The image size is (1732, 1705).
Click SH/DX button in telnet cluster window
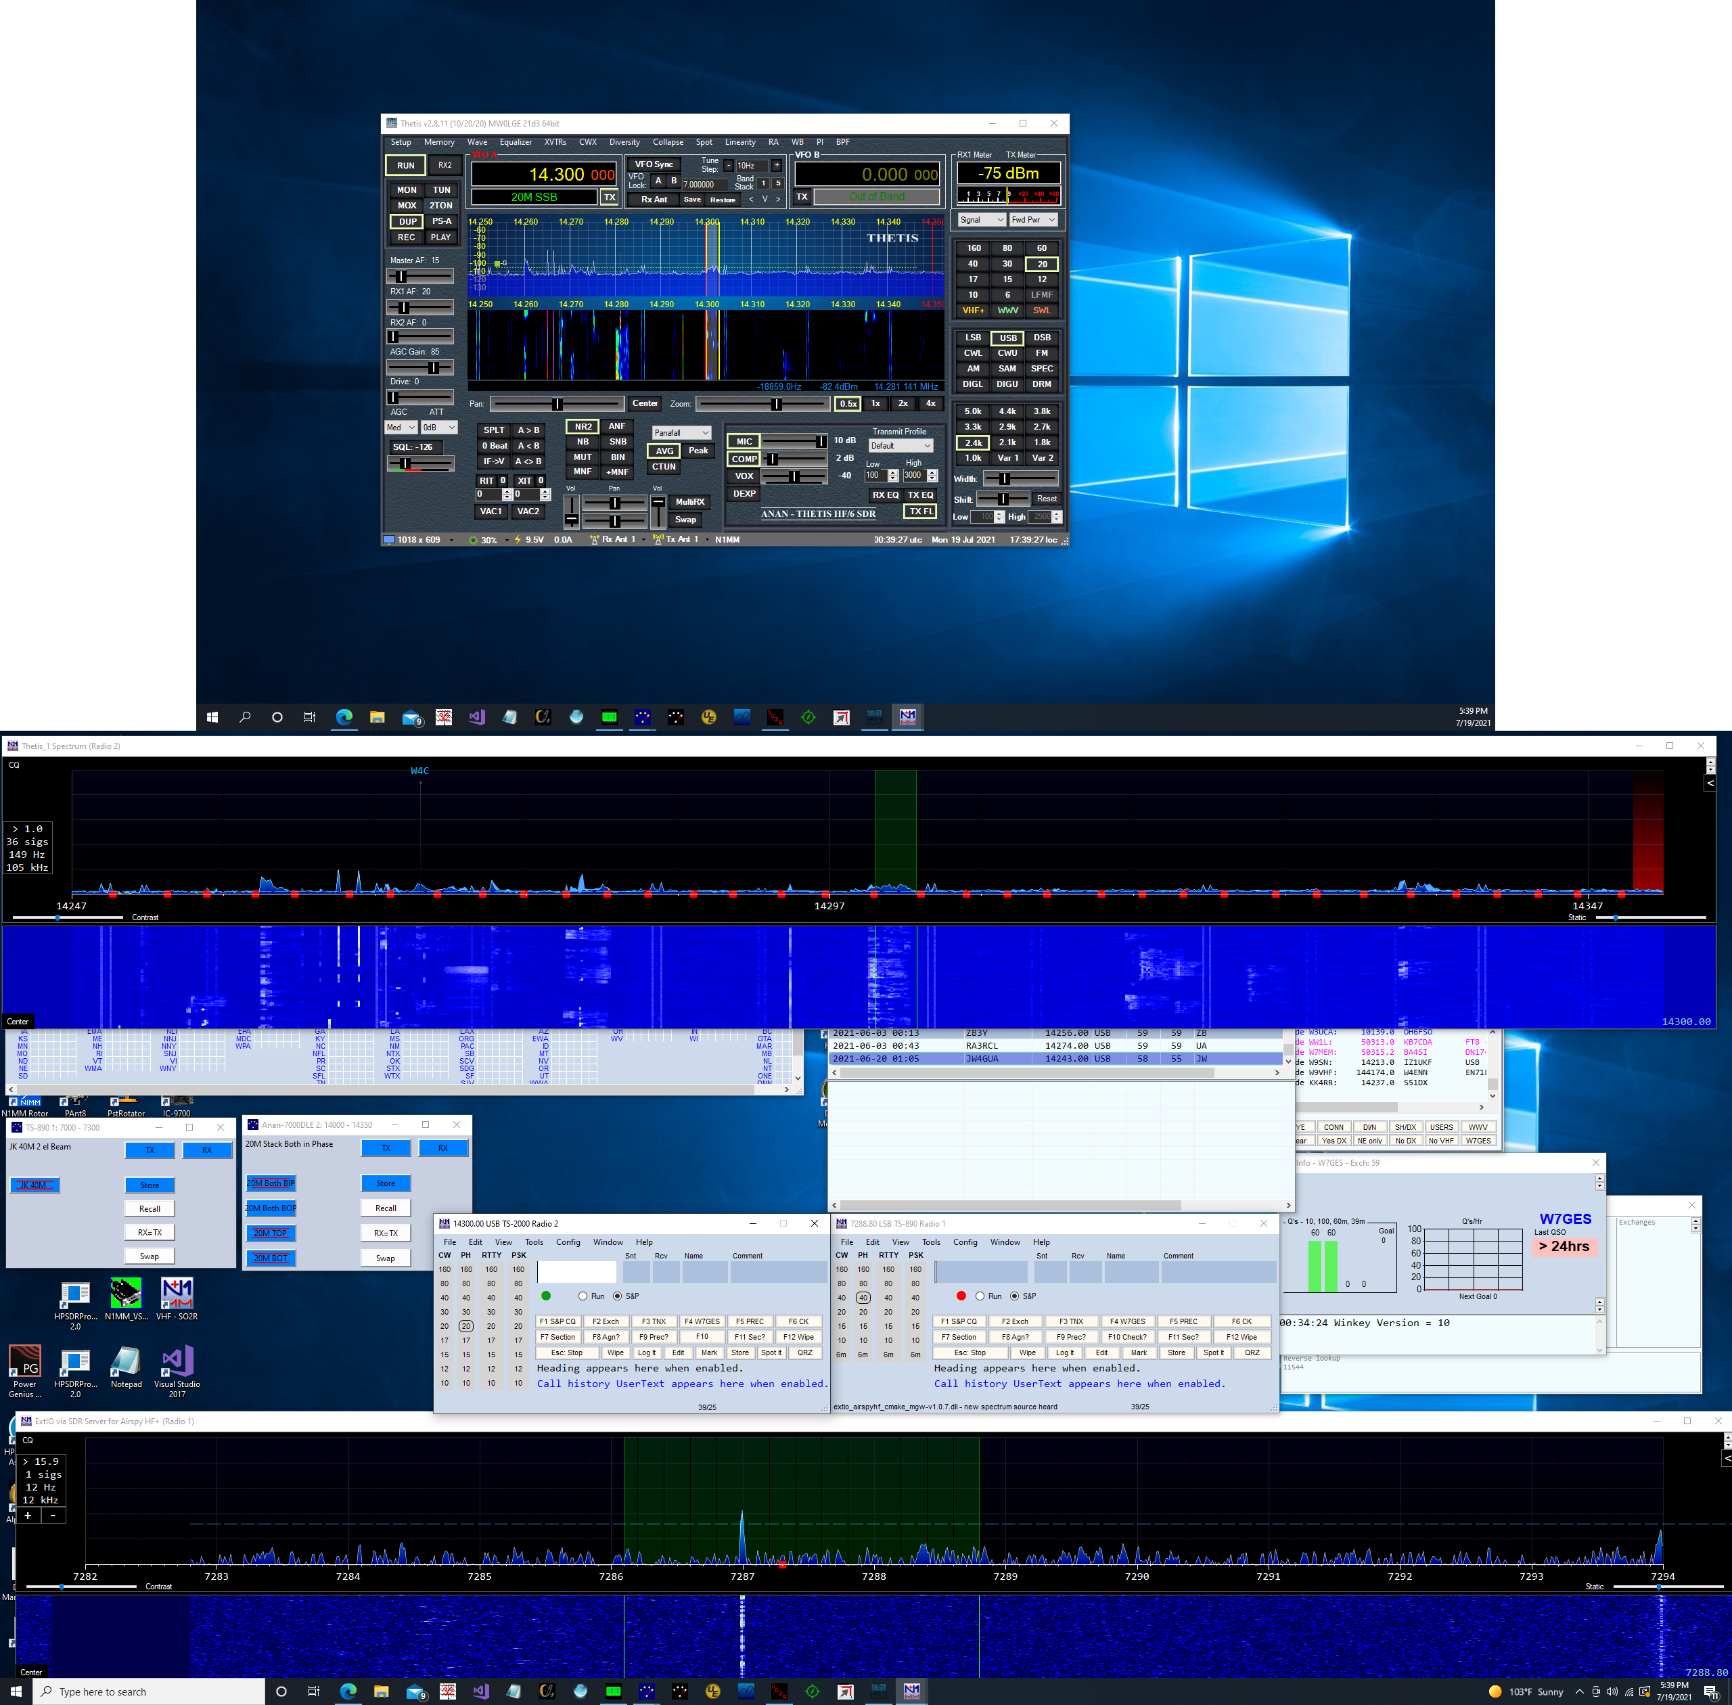coord(1405,1127)
